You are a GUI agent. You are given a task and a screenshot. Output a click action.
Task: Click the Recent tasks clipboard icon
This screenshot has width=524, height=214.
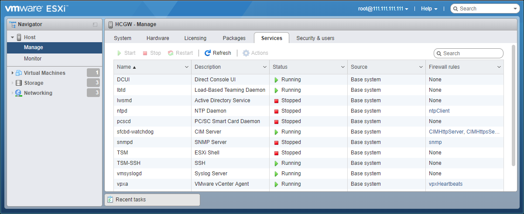110,200
